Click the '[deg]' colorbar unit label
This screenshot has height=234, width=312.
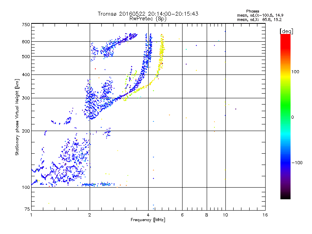[x=286, y=31]
